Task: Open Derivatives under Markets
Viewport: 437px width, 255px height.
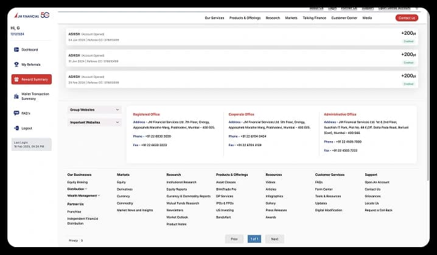Action: 125,189
